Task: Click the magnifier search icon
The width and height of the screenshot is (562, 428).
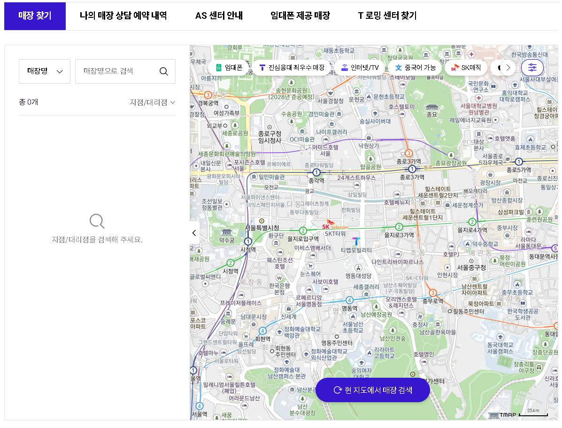Action: tap(164, 71)
